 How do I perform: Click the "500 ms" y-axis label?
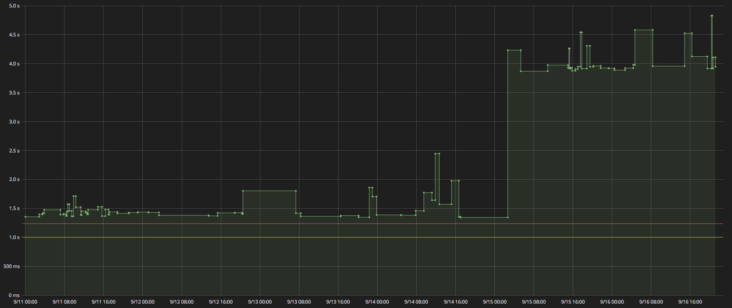(12, 266)
